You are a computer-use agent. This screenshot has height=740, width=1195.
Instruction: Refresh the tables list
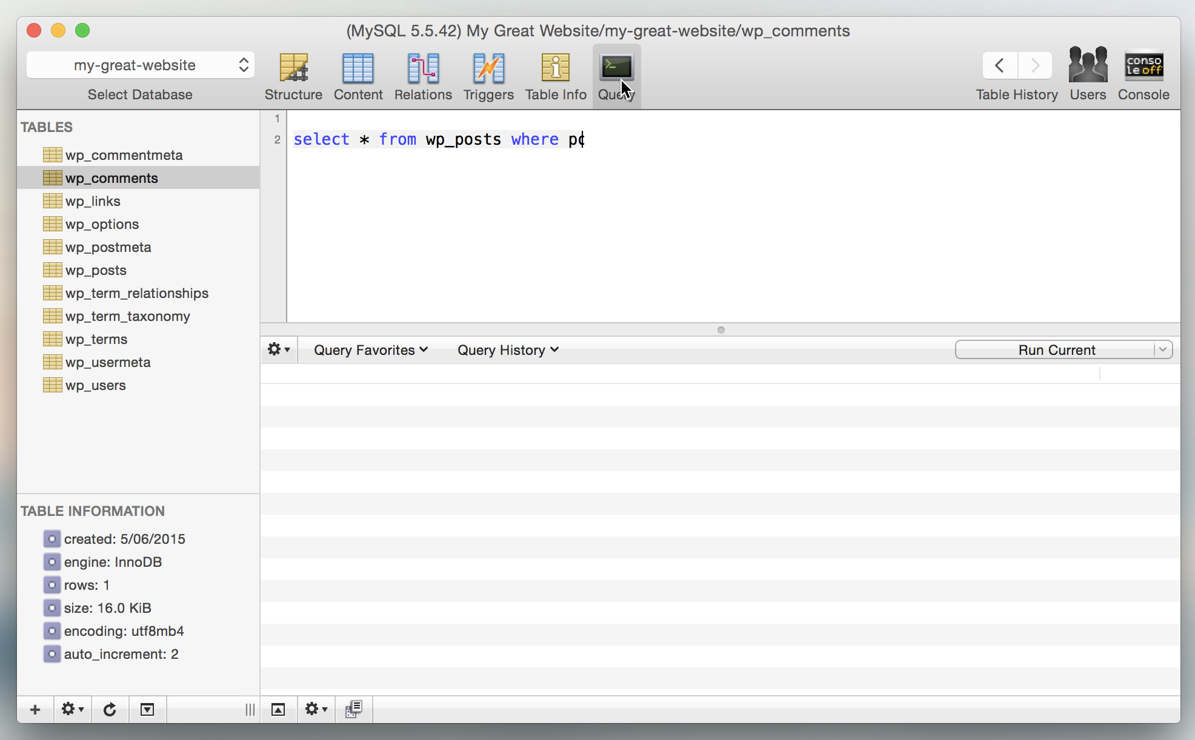point(110,709)
